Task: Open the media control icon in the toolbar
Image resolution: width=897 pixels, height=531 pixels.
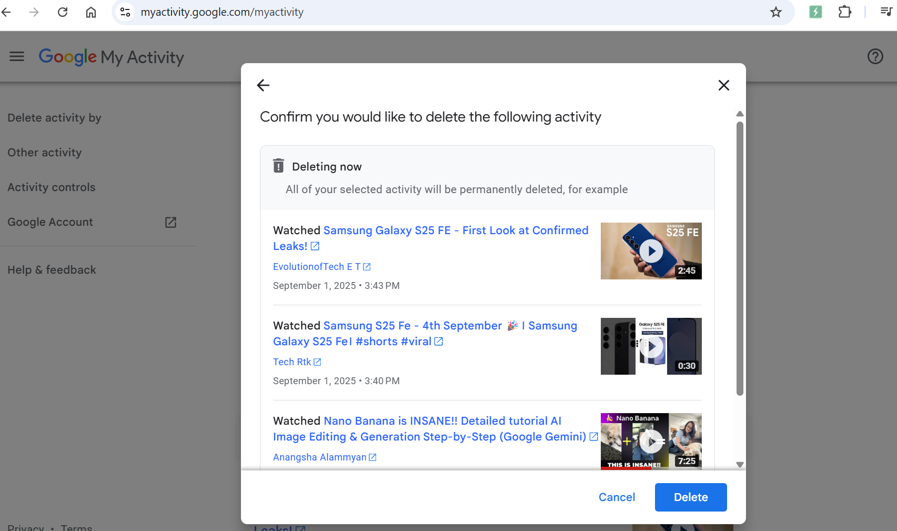Action: click(886, 12)
